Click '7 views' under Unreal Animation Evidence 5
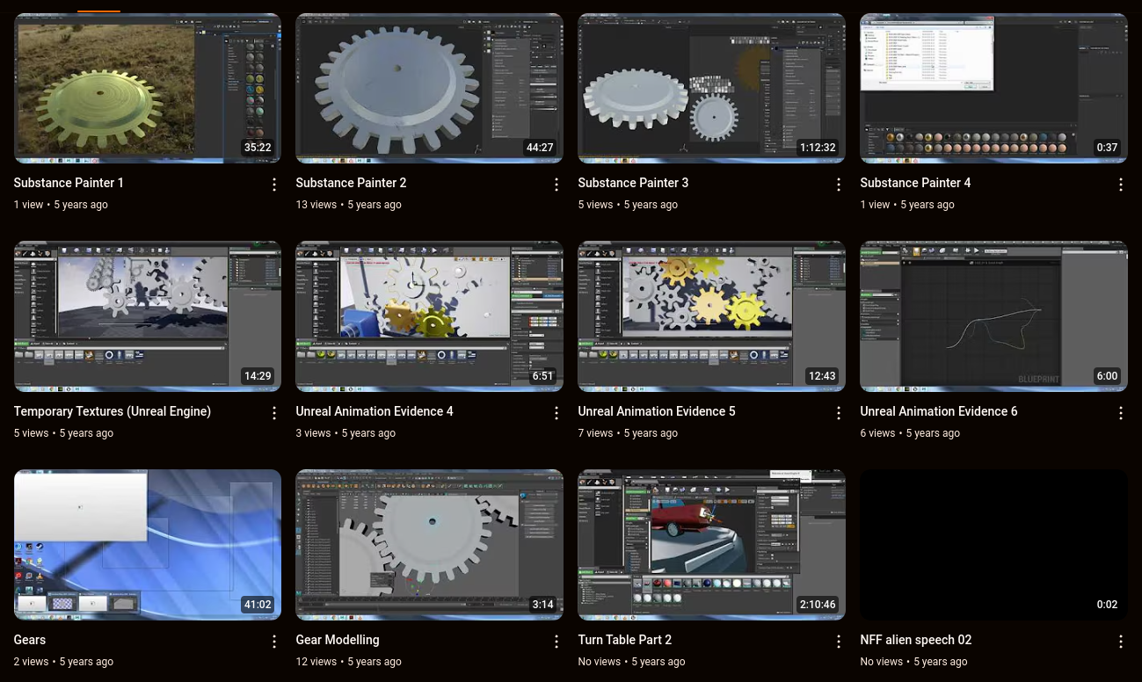1142x682 pixels. point(595,433)
